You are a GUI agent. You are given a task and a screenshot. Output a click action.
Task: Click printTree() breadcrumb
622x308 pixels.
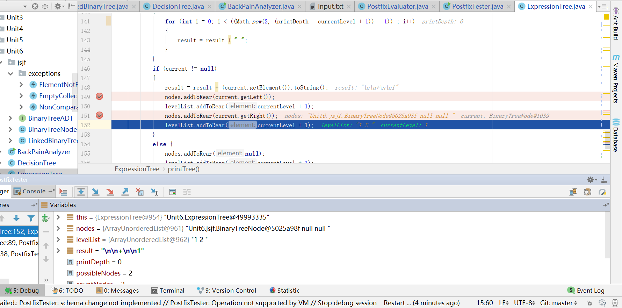pos(183,169)
